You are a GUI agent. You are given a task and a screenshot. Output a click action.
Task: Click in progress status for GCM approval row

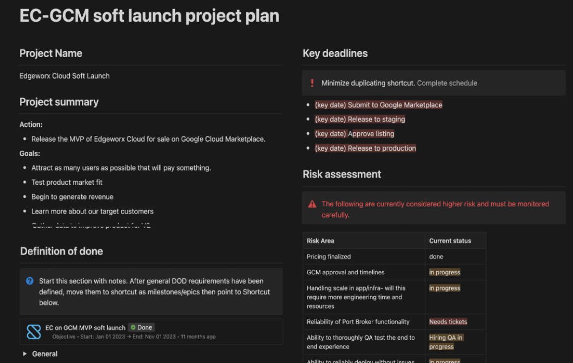[445, 272]
